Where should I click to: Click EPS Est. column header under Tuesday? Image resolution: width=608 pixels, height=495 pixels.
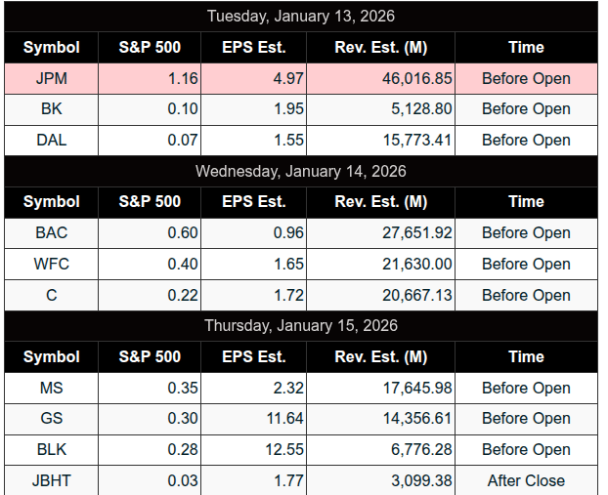click(x=253, y=47)
